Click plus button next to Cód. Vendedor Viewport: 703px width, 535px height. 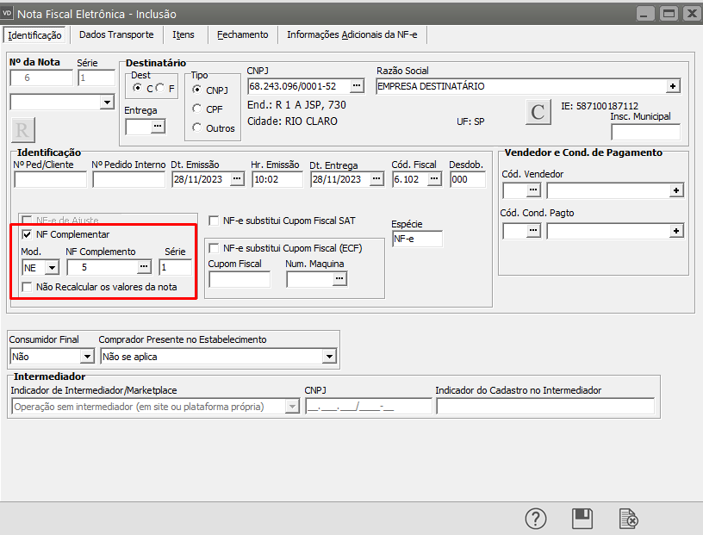[x=676, y=190]
